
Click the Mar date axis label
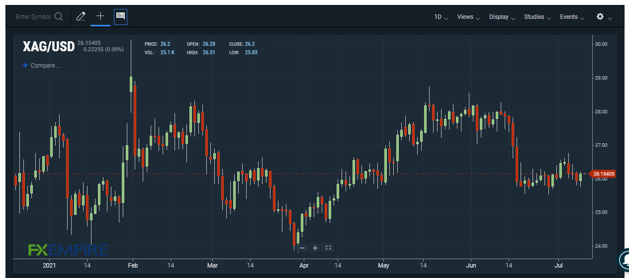[x=212, y=266]
